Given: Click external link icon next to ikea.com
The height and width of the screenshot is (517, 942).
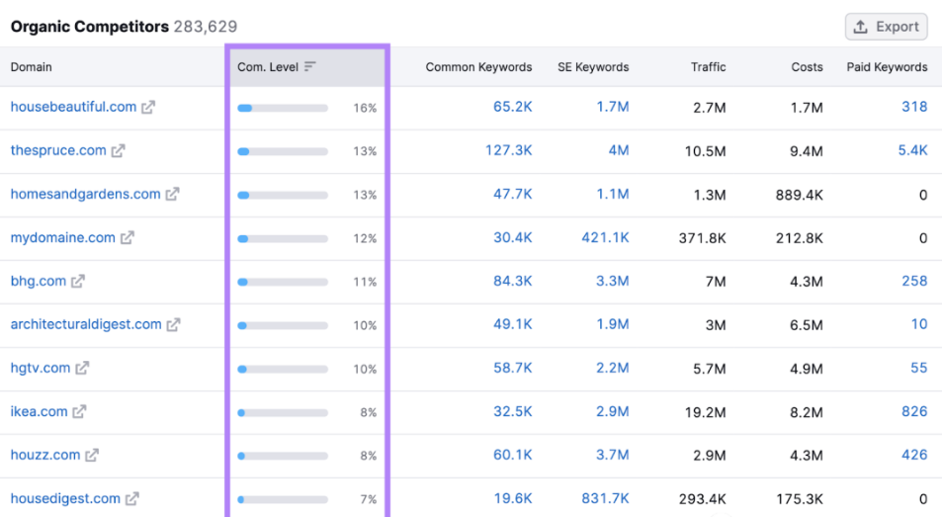Looking at the screenshot, I should pos(79,412).
